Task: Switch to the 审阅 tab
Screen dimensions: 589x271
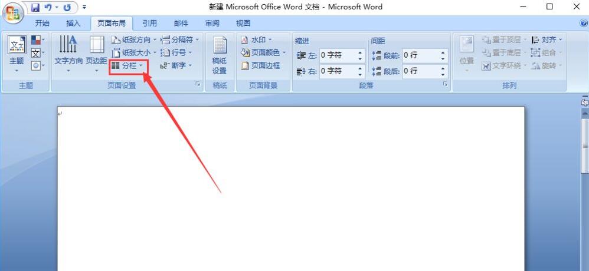Action: click(x=212, y=23)
